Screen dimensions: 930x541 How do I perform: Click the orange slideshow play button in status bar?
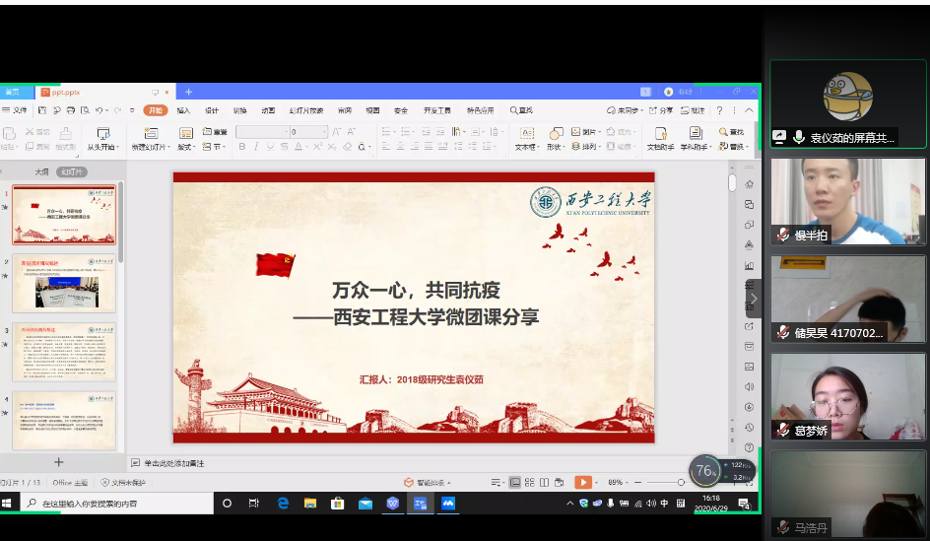(x=582, y=482)
